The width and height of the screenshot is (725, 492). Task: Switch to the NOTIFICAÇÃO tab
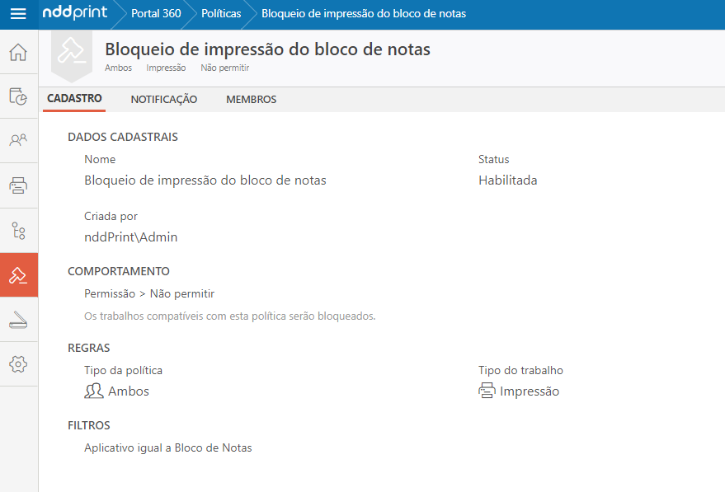tap(164, 100)
